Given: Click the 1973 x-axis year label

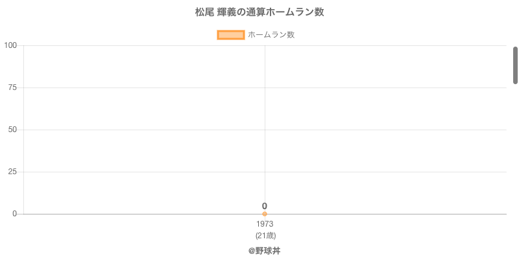Looking at the screenshot, I should coord(265,224).
